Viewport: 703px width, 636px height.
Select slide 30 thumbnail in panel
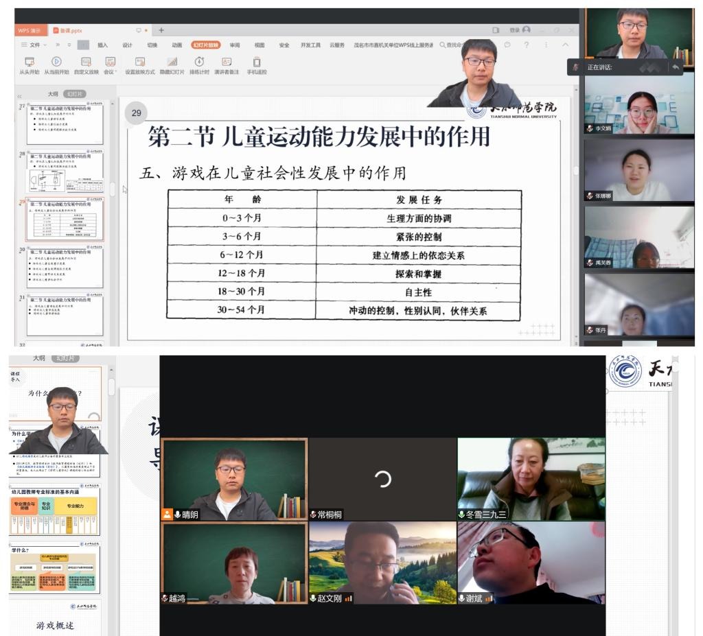(x=65, y=267)
